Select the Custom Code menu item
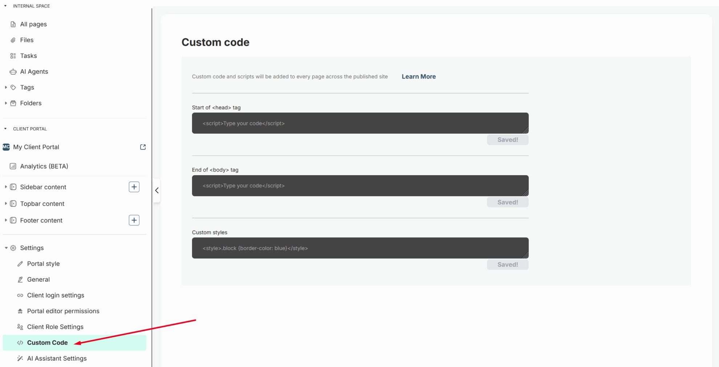719x367 pixels. [x=74, y=343]
